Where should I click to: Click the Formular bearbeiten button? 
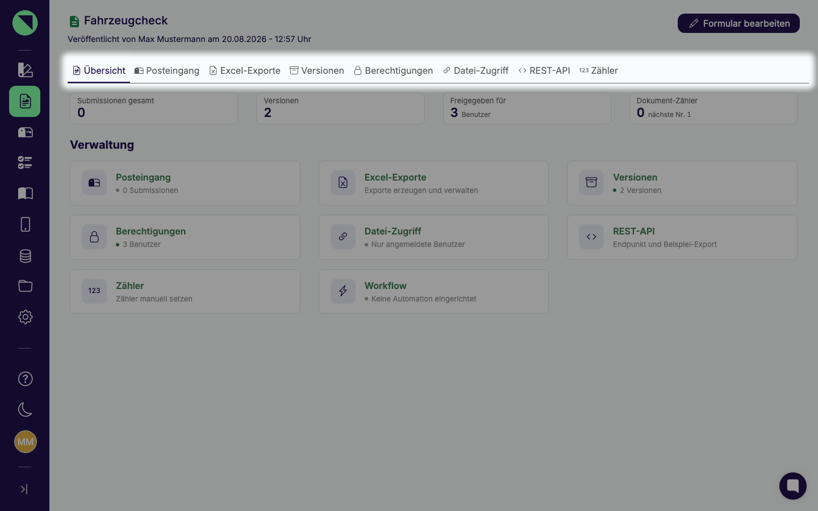[738, 23]
